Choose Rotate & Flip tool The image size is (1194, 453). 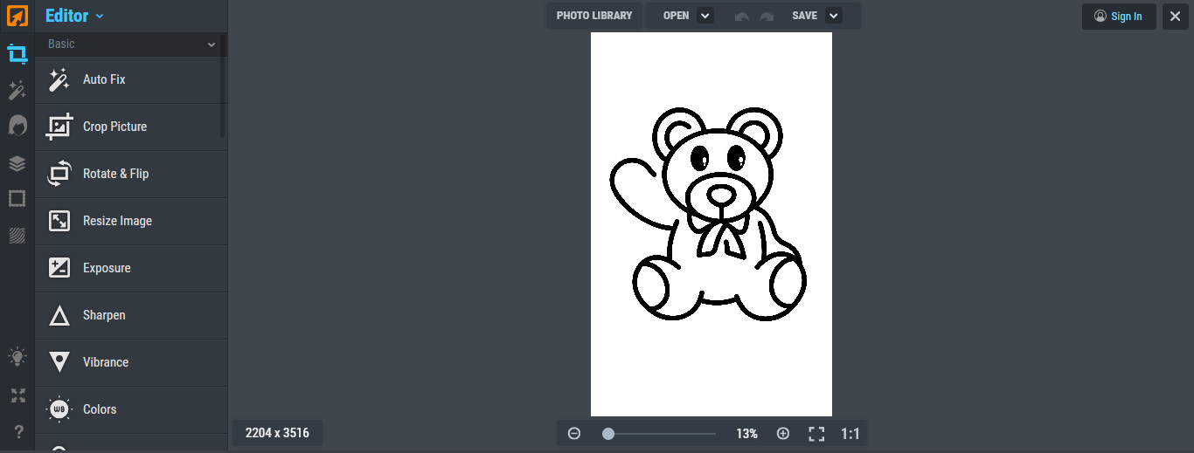tap(115, 174)
